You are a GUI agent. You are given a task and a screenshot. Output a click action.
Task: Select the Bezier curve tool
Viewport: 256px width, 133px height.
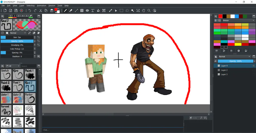pos(93,10)
